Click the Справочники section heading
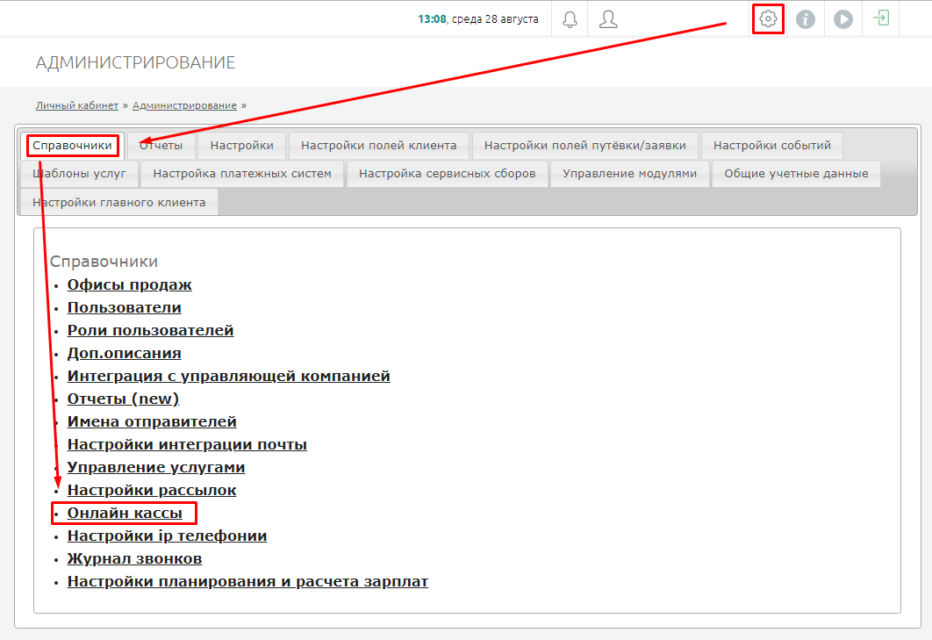This screenshot has width=932, height=640. [x=104, y=261]
